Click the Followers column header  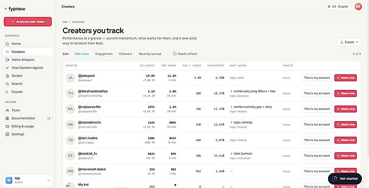point(147,66)
